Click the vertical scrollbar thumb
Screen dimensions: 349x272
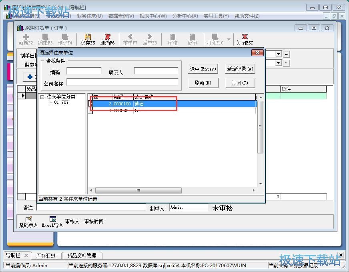(261, 127)
